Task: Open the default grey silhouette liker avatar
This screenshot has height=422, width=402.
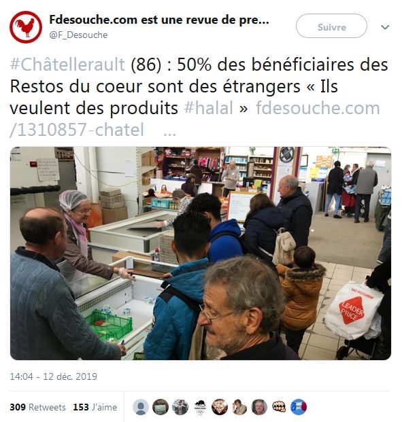Action: pos(141,407)
